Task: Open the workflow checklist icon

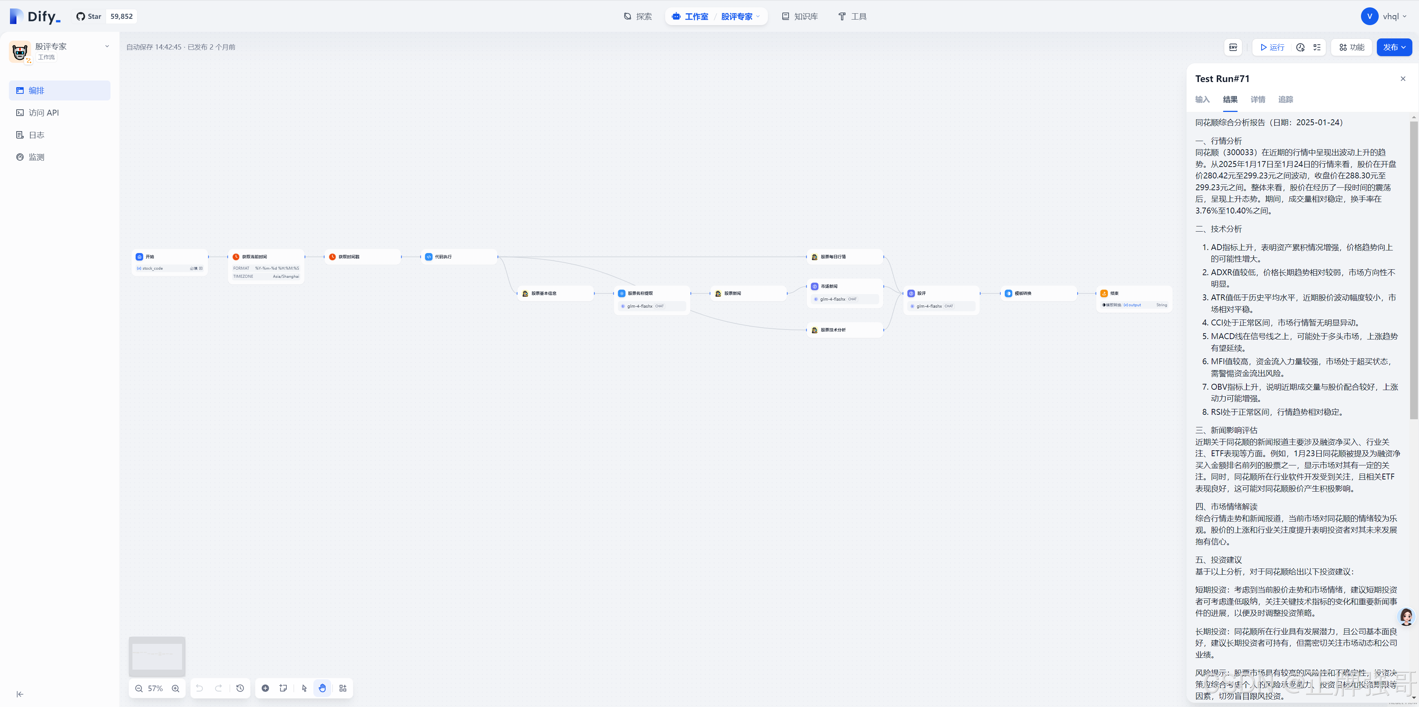Action: [1317, 47]
